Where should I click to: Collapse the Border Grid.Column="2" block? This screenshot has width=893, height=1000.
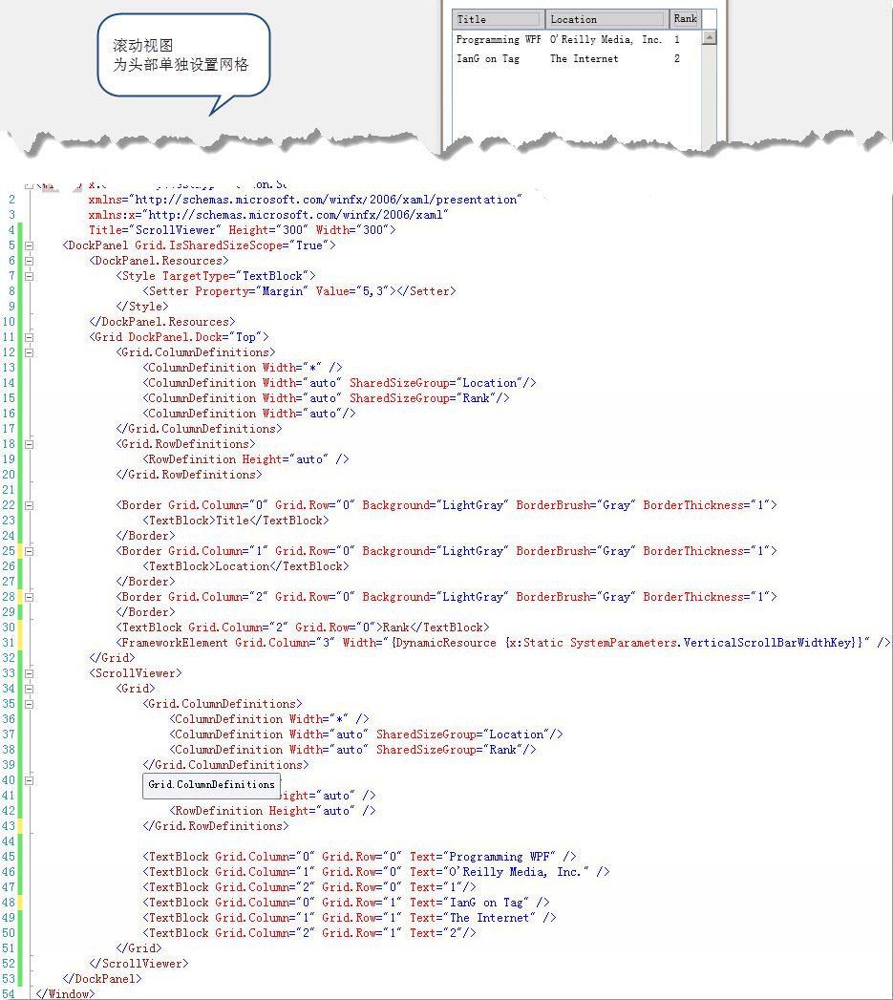(x=29, y=598)
